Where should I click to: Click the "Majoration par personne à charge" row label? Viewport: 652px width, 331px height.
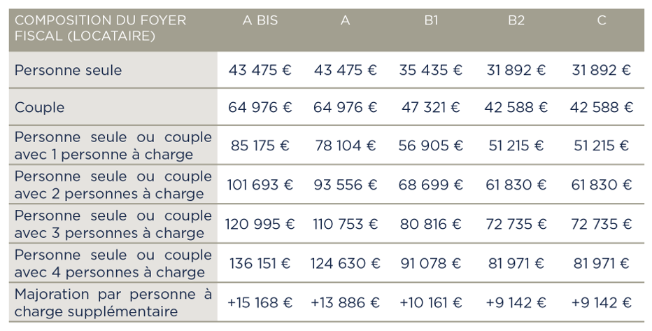click(x=113, y=302)
